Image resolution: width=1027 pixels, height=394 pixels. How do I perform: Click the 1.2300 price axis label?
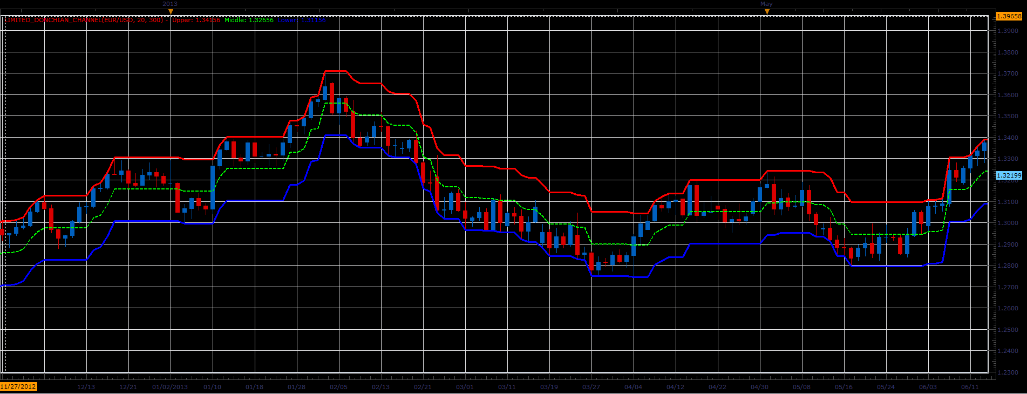point(1008,372)
